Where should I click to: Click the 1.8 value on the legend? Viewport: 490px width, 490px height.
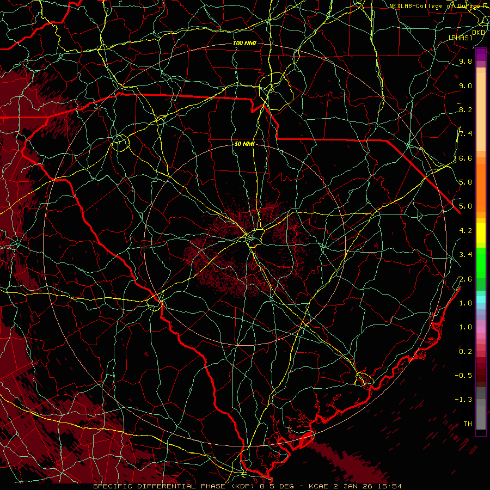point(465,303)
